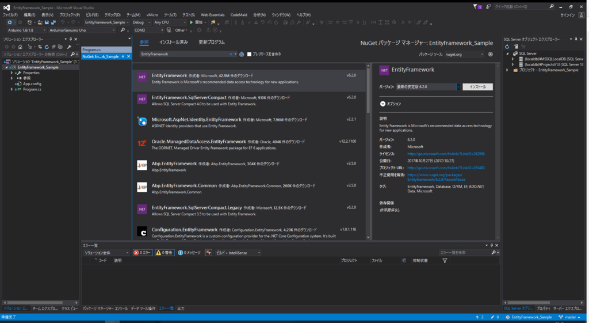589x323 pixels.
Task: Open the Any CPU platform dropdown
Action: [170, 22]
